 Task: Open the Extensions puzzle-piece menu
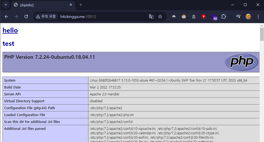pos(223,17)
